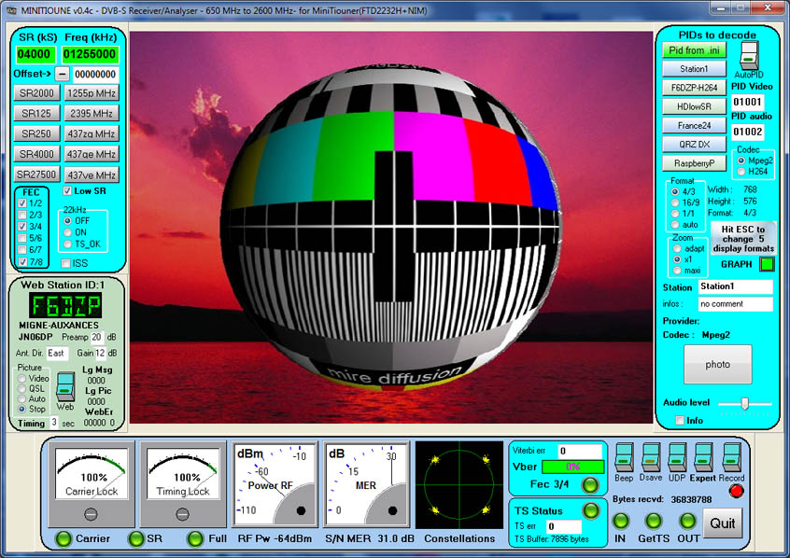Toggle the AutoPID switch

coord(748,56)
